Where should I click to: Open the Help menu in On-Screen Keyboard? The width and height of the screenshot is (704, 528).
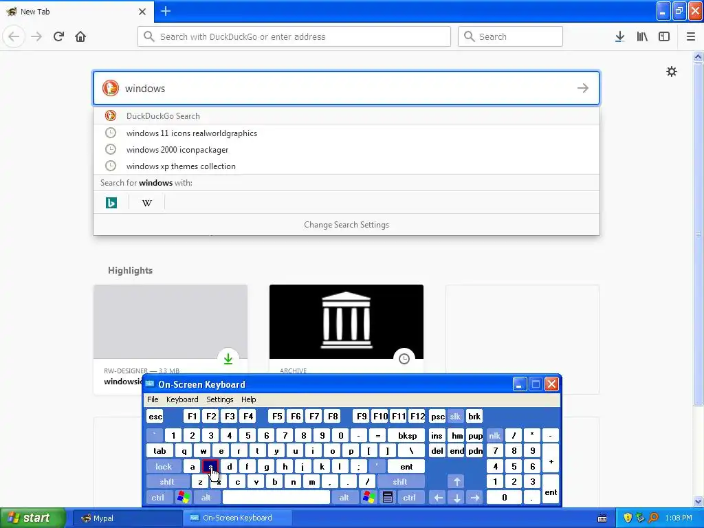(248, 399)
